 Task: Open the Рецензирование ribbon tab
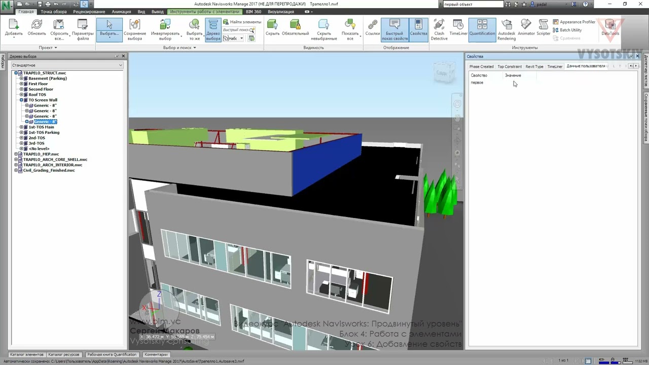pyautogui.click(x=89, y=12)
